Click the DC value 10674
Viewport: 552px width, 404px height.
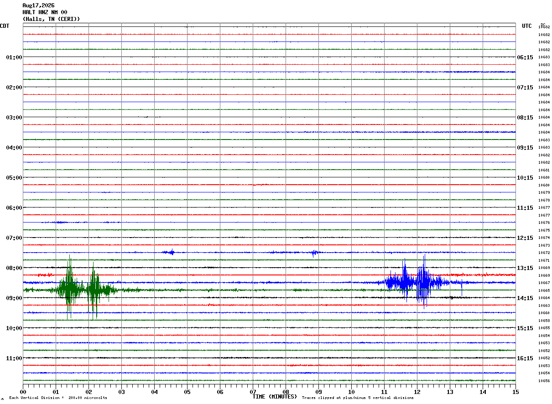click(x=544, y=238)
